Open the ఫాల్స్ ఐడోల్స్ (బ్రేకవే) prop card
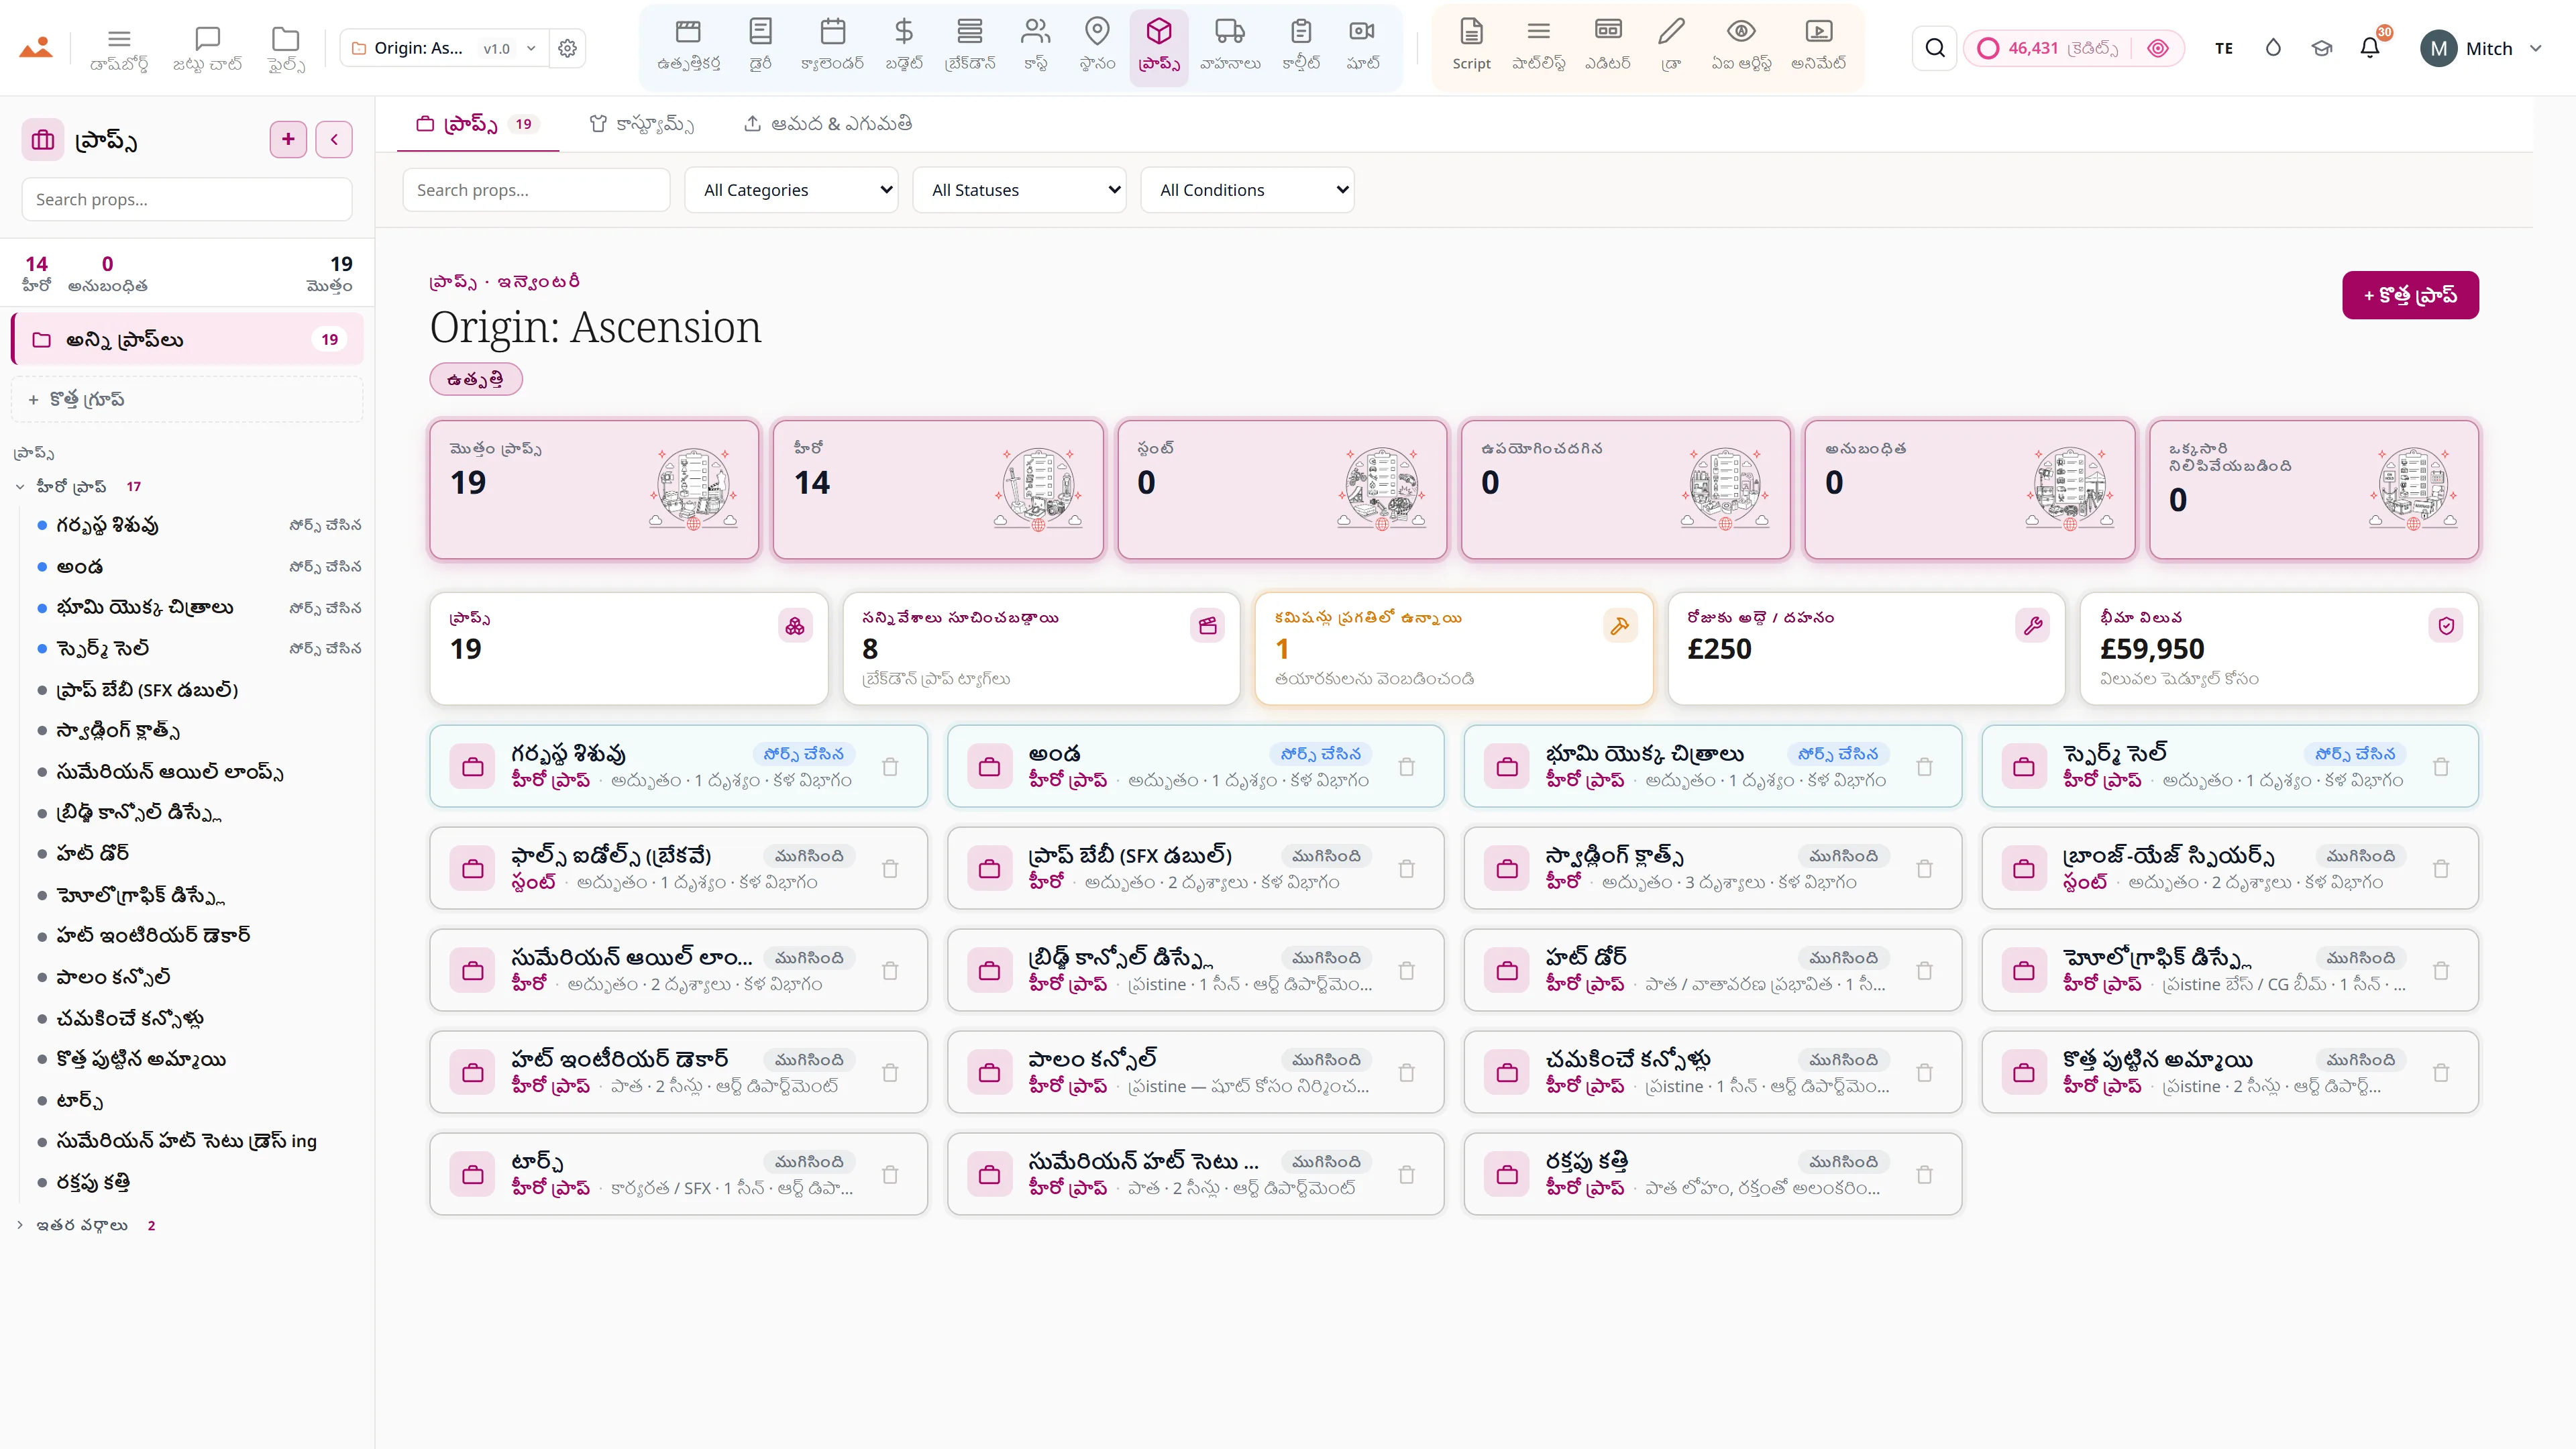 tap(678, 868)
